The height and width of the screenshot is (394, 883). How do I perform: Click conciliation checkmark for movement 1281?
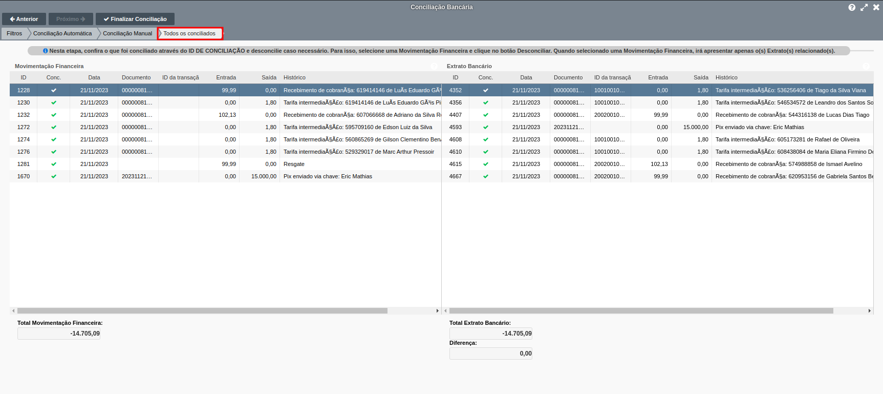coord(54,164)
